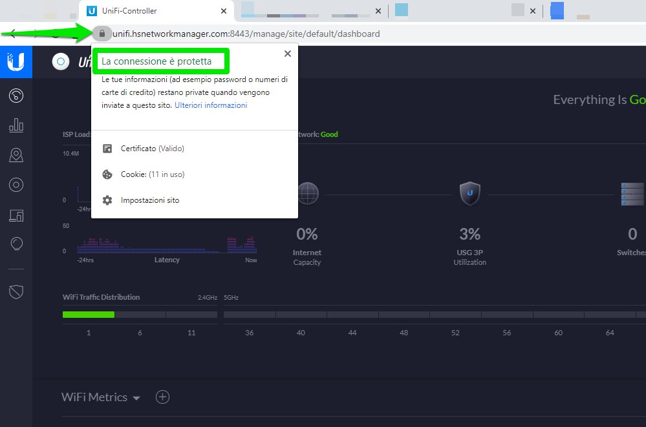The image size is (646, 427).
Task: Open the Clients icon in sidebar
Action: coord(16,215)
